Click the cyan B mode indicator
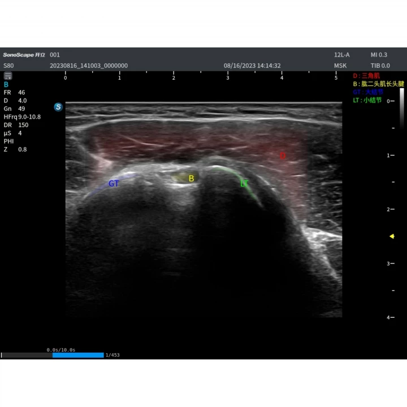The width and height of the screenshot is (407, 407). point(6,85)
